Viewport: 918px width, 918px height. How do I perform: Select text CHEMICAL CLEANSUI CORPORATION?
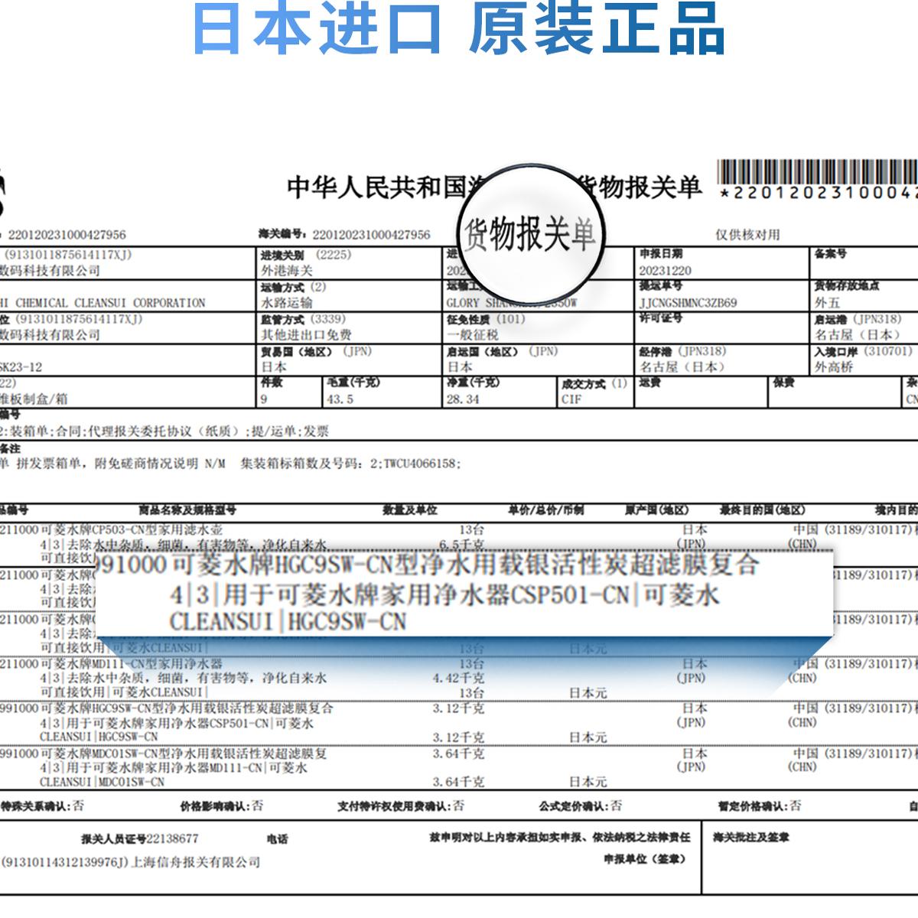click(110, 303)
